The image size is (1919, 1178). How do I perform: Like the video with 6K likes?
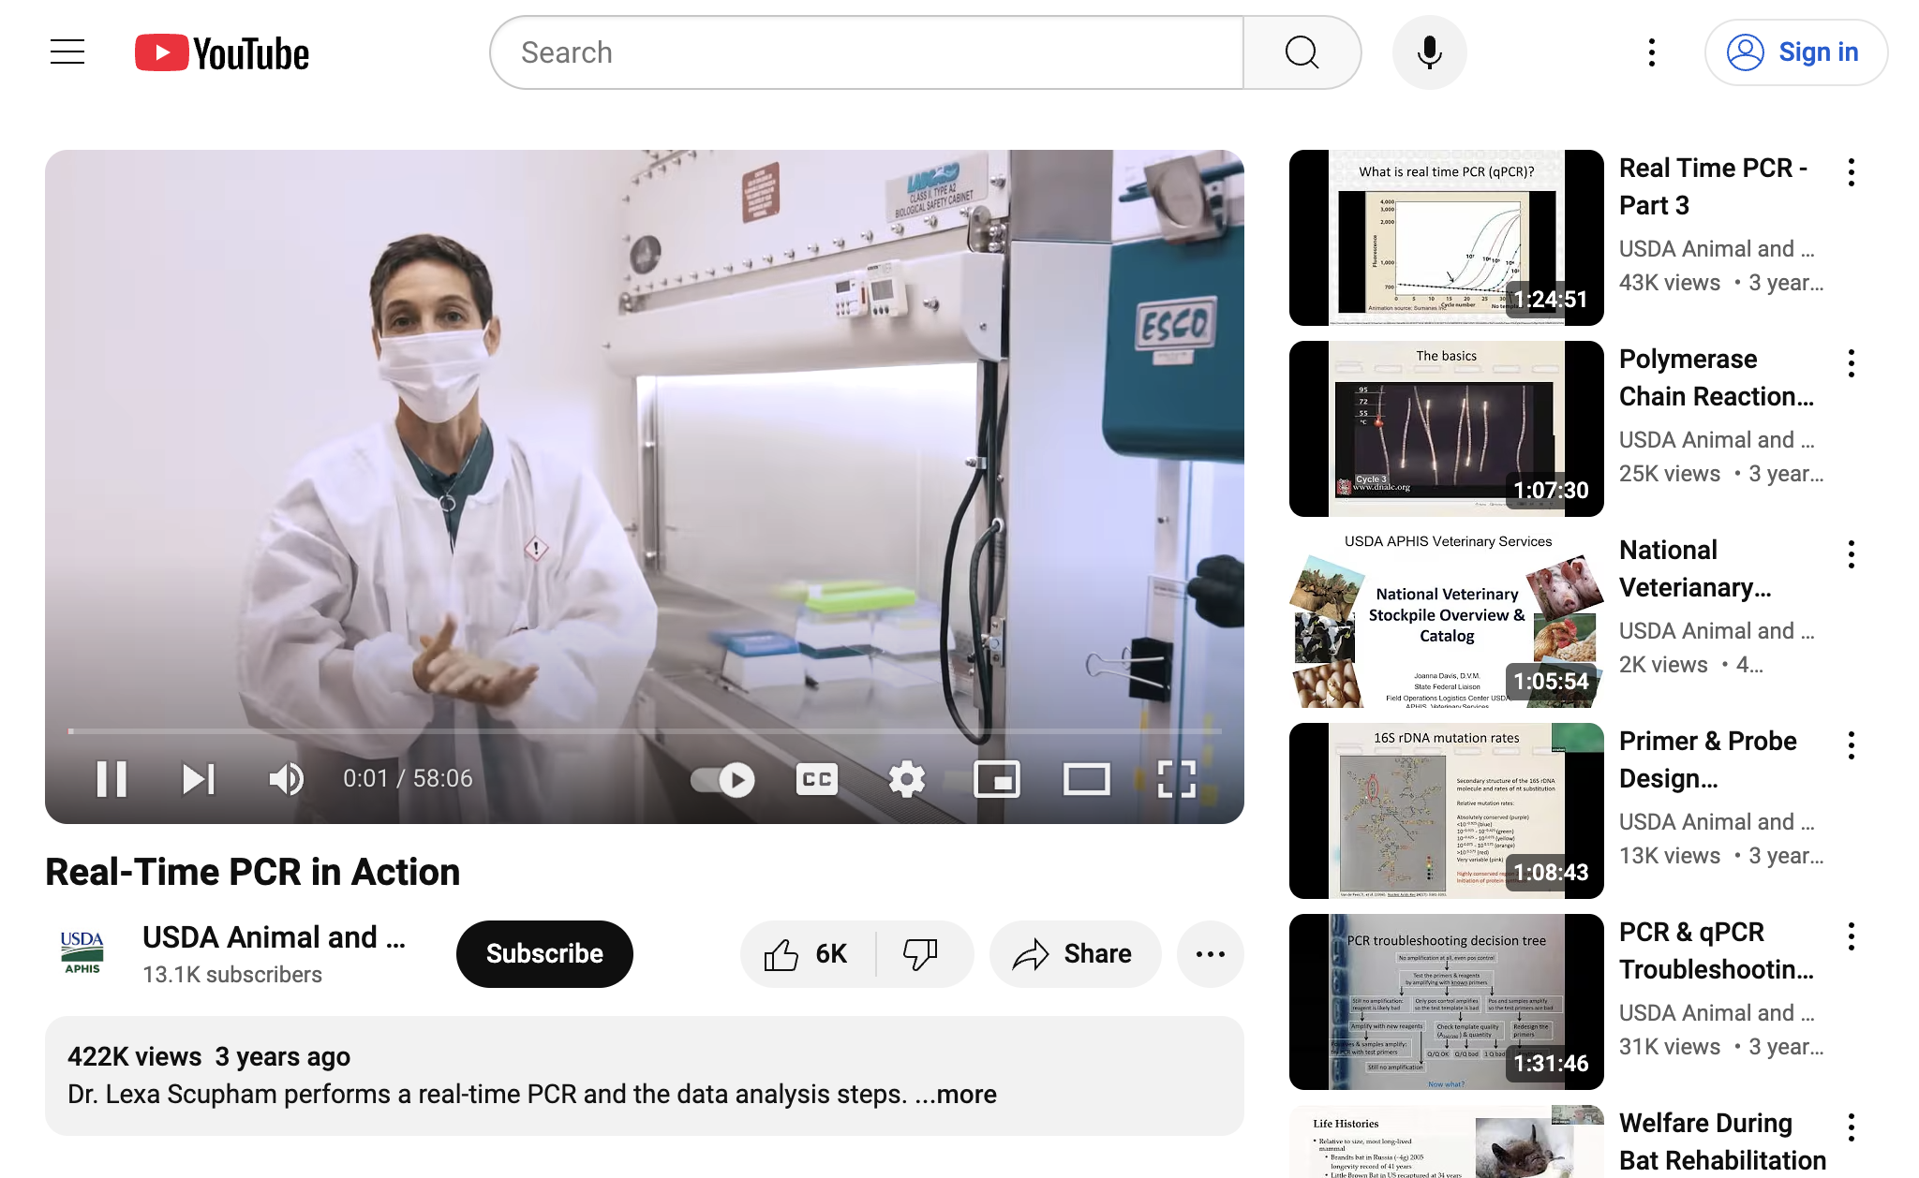click(x=807, y=953)
